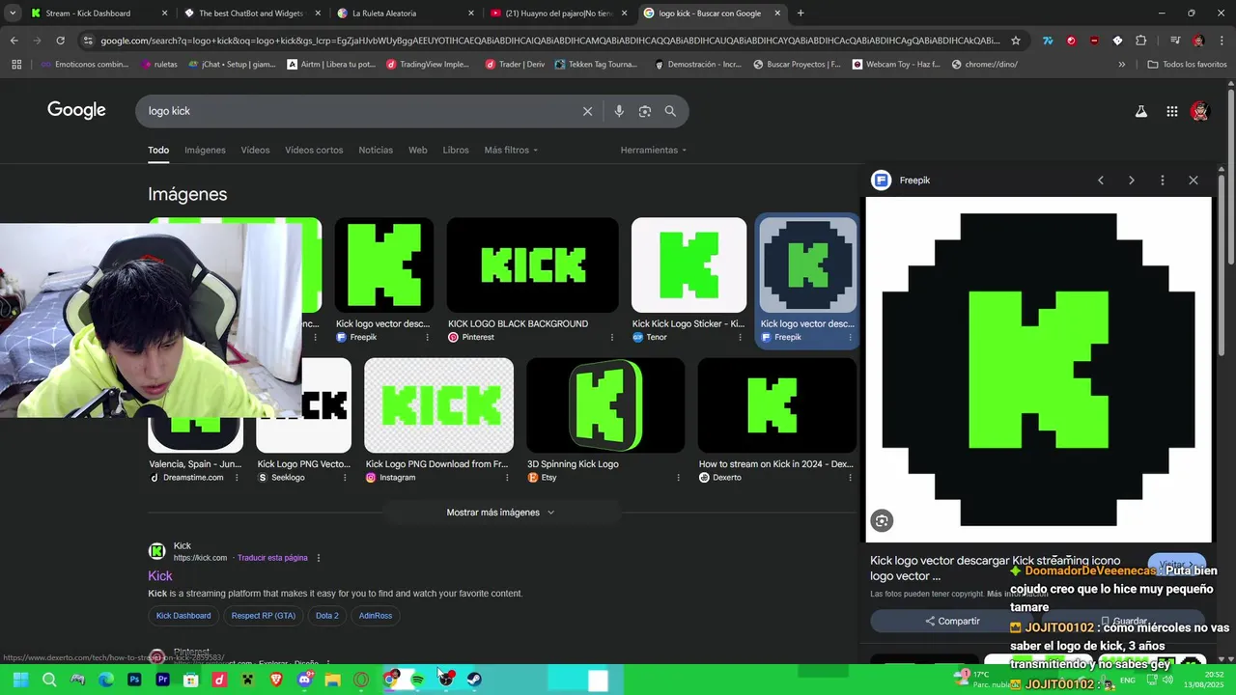Viewport: 1236px width, 695px height.
Task: Switch to the Noticias tab
Action: click(376, 151)
